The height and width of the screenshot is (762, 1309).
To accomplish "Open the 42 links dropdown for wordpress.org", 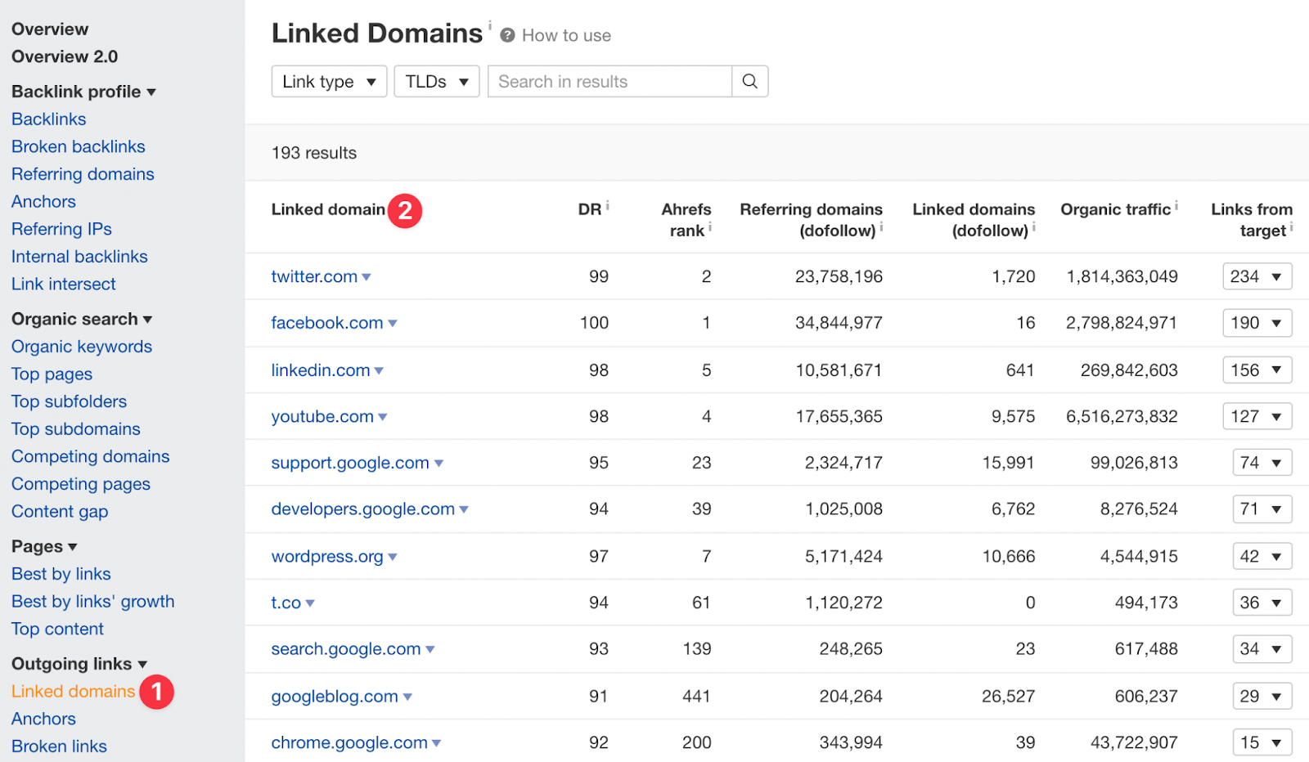I will tap(1262, 556).
